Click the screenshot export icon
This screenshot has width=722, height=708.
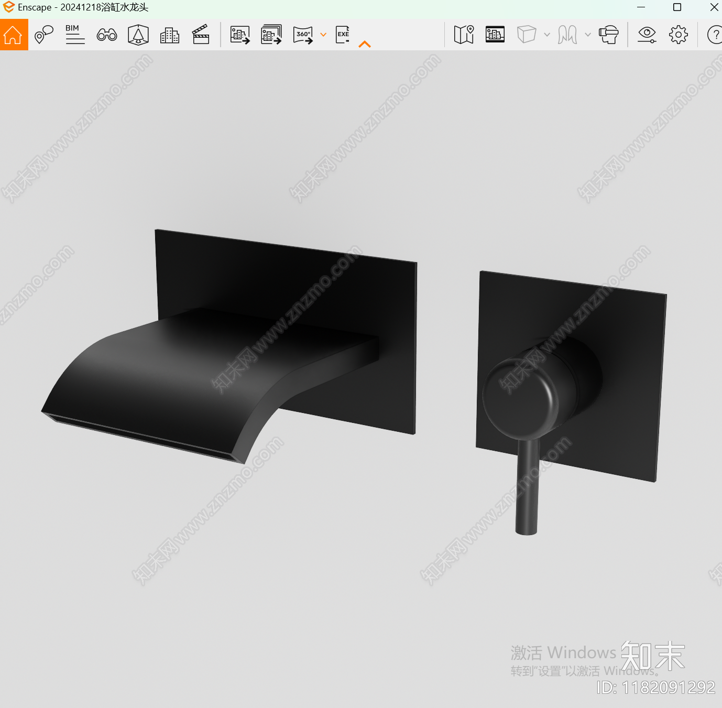(x=240, y=35)
